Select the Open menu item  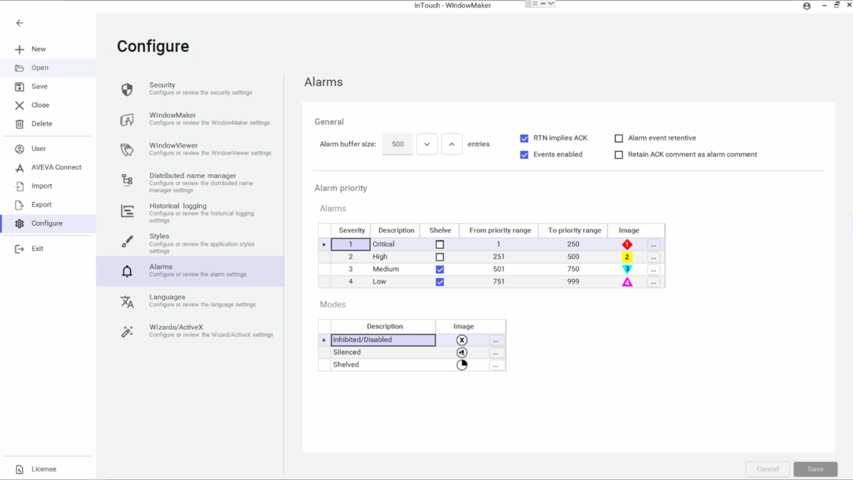coord(48,68)
